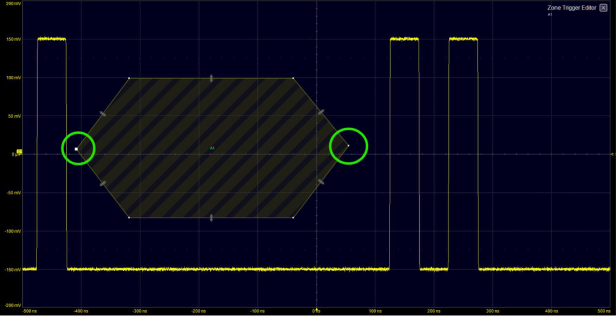This screenshot has height=316, width=616.
Task: Select zone vertex at -80 mV near -320 ns
Action: click(x=129, y=217)
